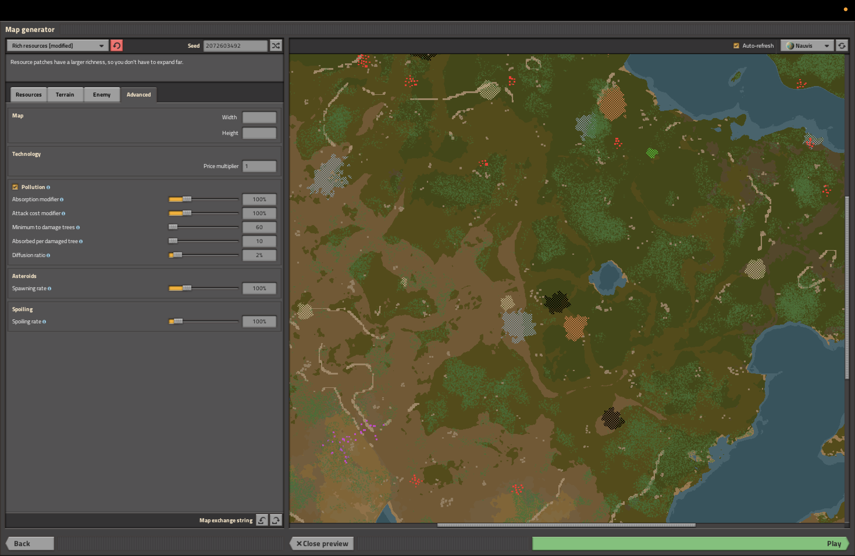This screenshot has width=855, height=556.
Task: Refresh the map preview
Action: pyautogui.click(x=842, y=46)
